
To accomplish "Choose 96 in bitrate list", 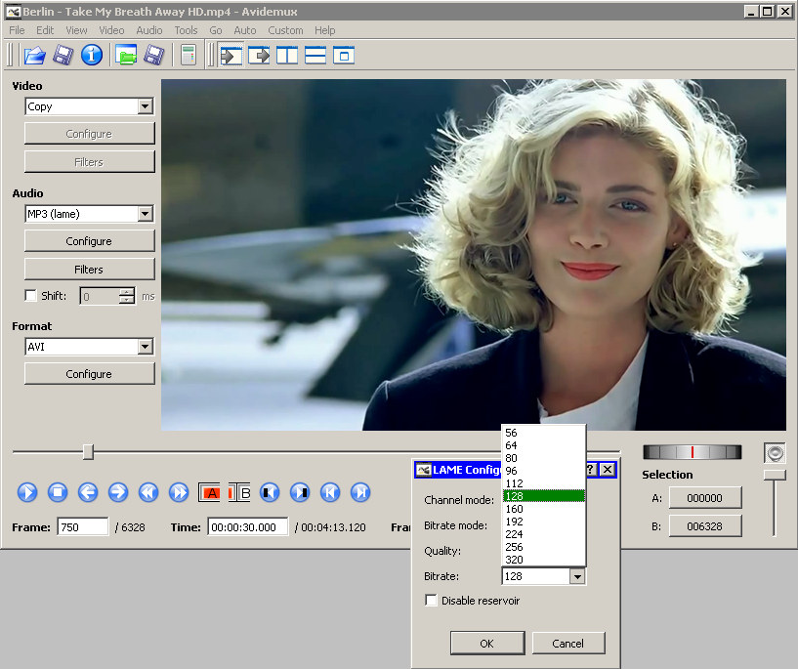I will click(543, 471).
